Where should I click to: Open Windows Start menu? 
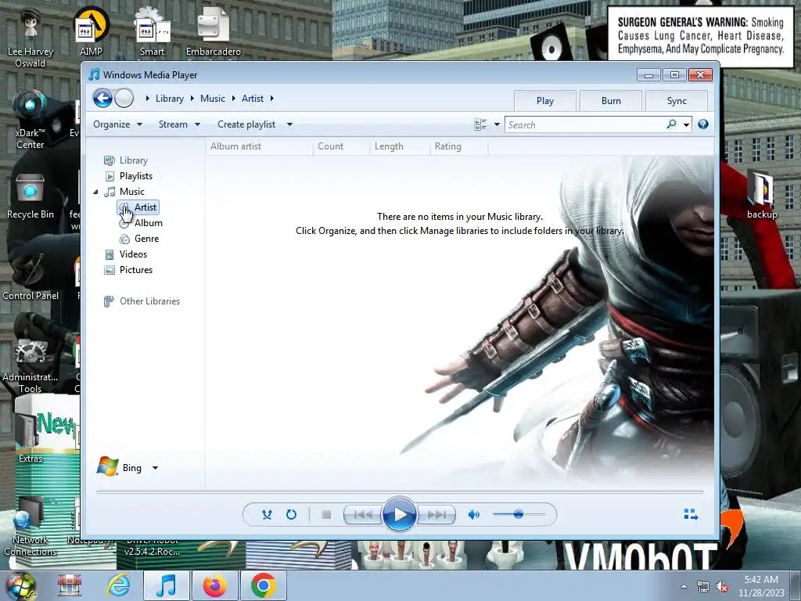coord(21,585)
